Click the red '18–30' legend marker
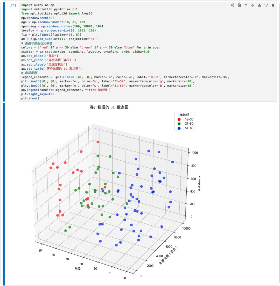 tap(179, 119)
